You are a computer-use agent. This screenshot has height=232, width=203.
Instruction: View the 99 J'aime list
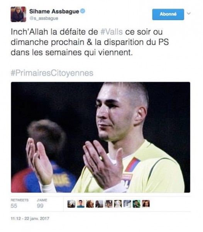42,203
